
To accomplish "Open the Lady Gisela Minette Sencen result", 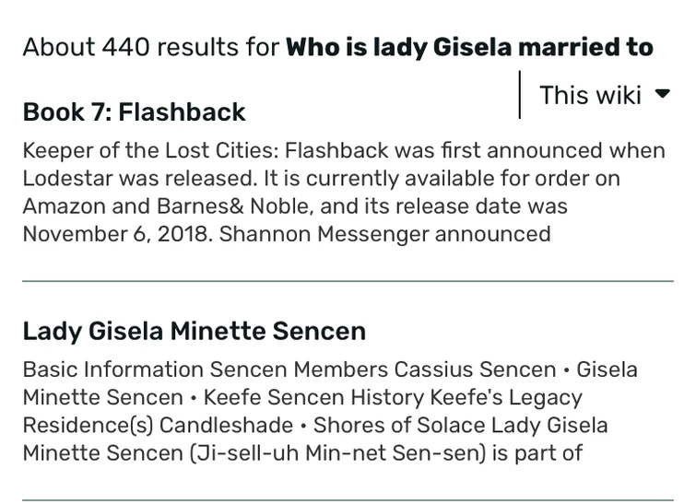I will pos(194,331).
